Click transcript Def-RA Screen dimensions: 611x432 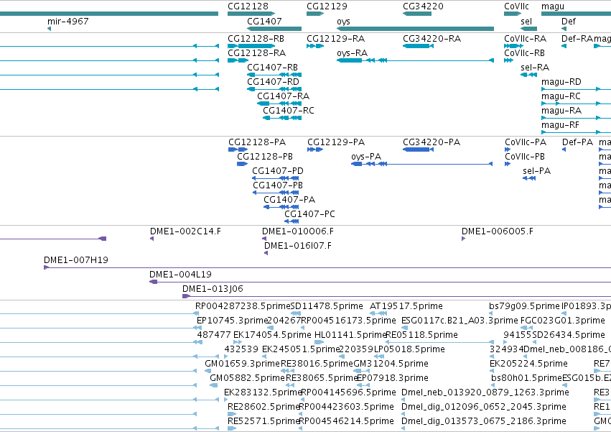[x=564, y=46]
